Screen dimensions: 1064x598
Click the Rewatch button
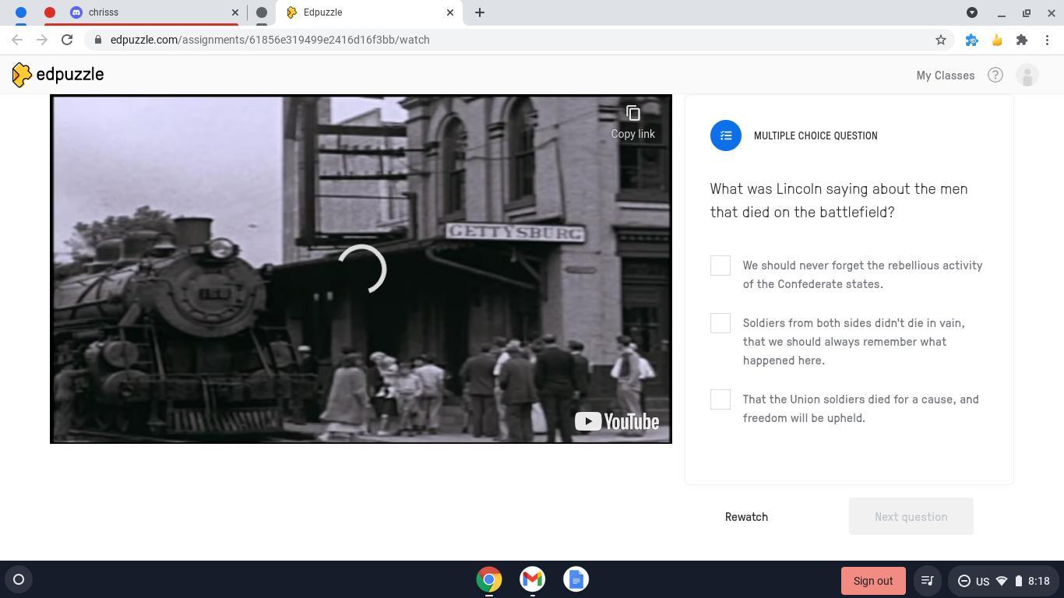(x=746, y=517)
